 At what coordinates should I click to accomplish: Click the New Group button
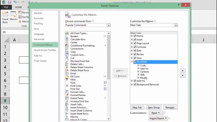154,107
